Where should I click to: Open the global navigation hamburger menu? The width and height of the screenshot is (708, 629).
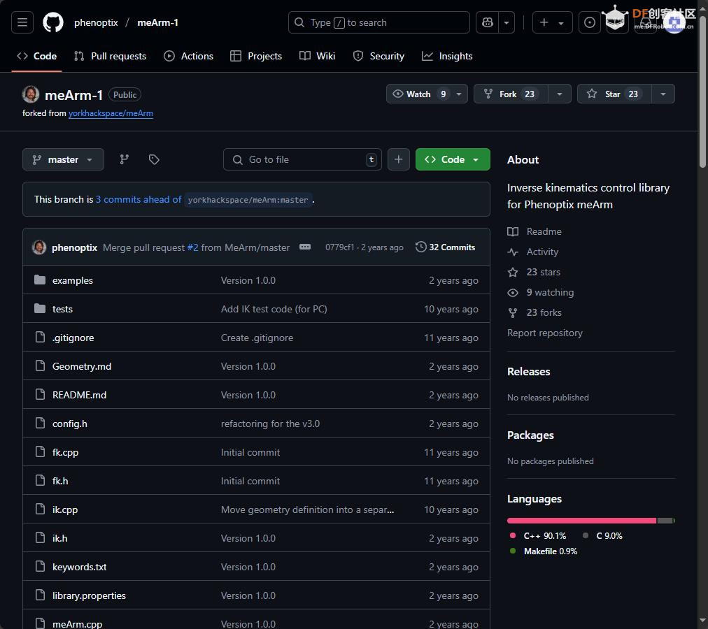pos(22,22)
